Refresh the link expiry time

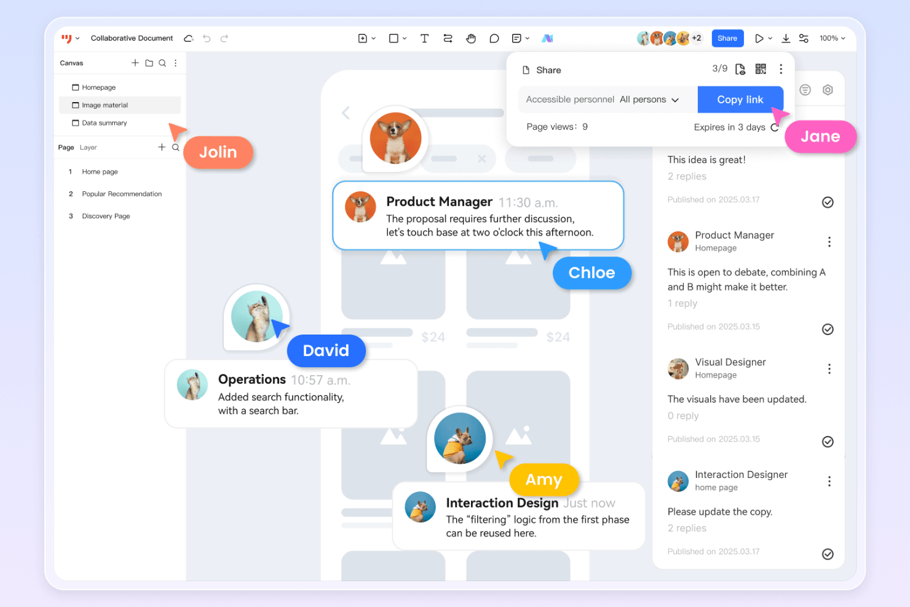[775, 127]
